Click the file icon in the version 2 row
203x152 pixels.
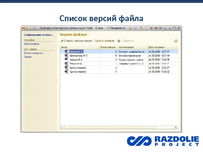coord(67,68)
